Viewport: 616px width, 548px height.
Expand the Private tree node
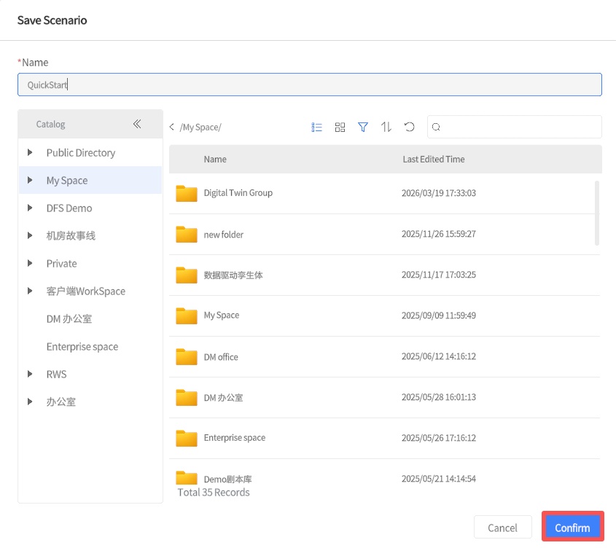30,263
